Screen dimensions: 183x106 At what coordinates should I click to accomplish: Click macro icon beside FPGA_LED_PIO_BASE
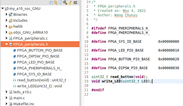point(15,62)
